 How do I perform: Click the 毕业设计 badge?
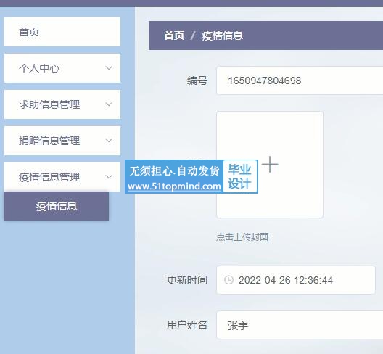240,176
